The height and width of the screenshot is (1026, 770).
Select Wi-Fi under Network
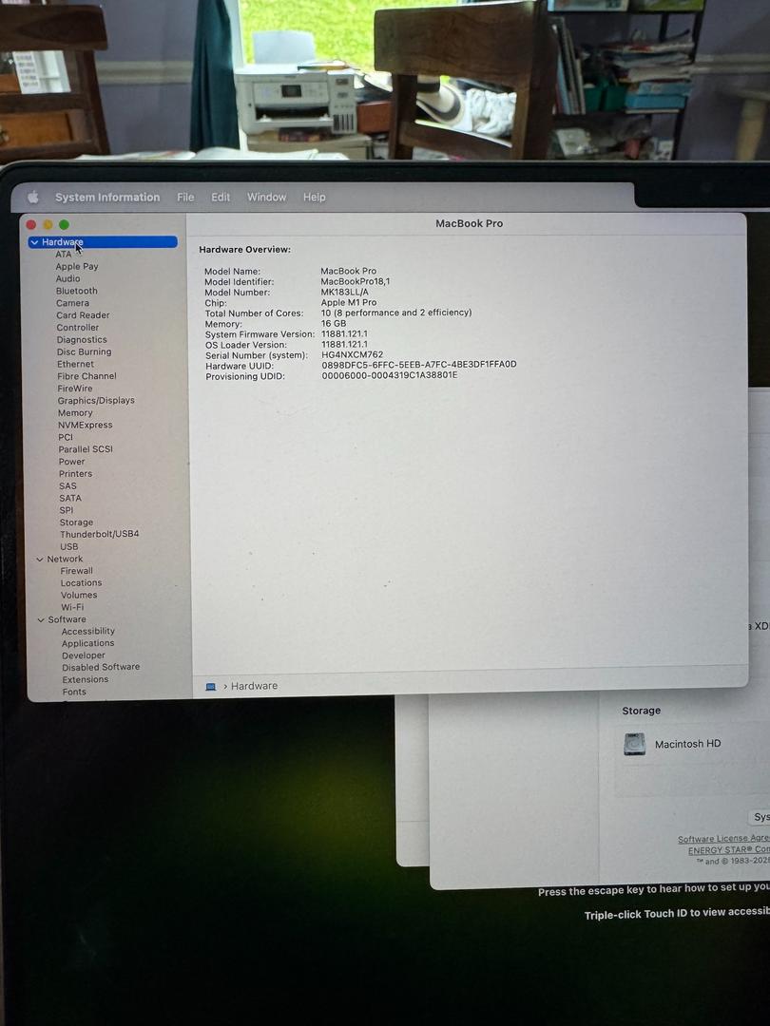pyautogui.click(x=72, y=607)
